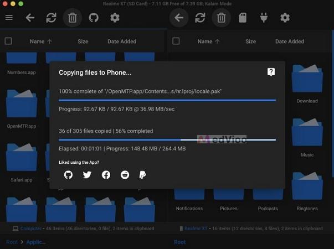Image resolution: width=334 pixels, height=249 pixels.
Task: Select the Numbers.app item
Action: [22, 64]
